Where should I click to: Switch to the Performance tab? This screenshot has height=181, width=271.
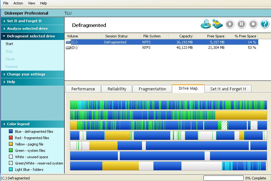83,89
